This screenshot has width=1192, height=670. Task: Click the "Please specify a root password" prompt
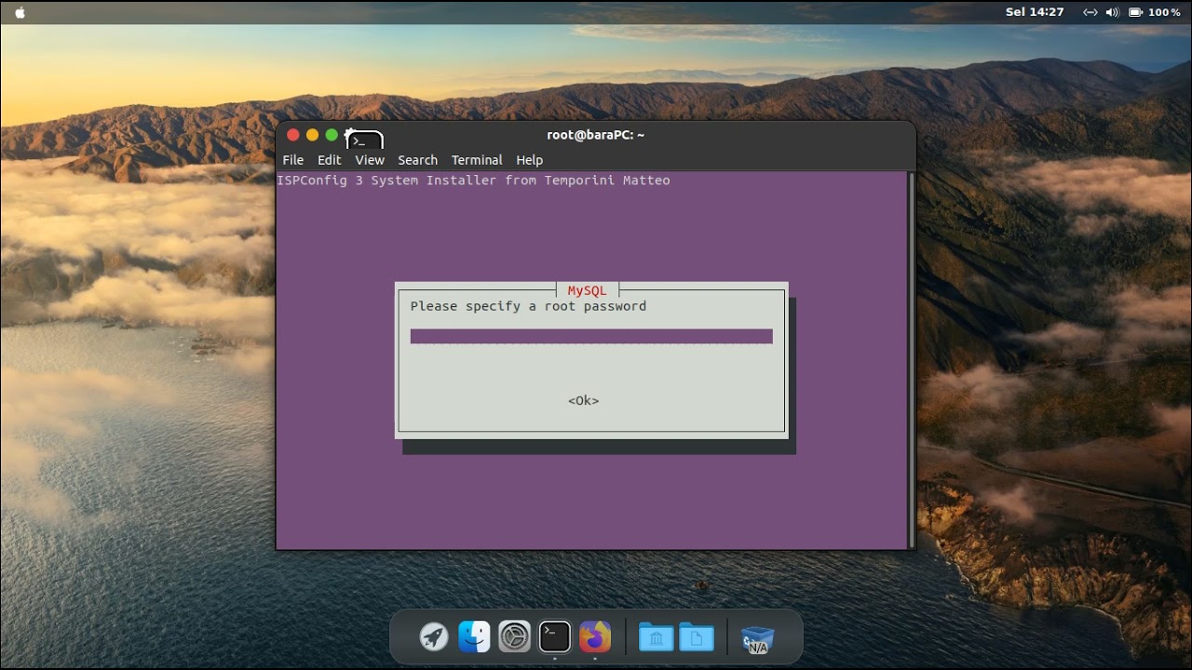[528, 306]
